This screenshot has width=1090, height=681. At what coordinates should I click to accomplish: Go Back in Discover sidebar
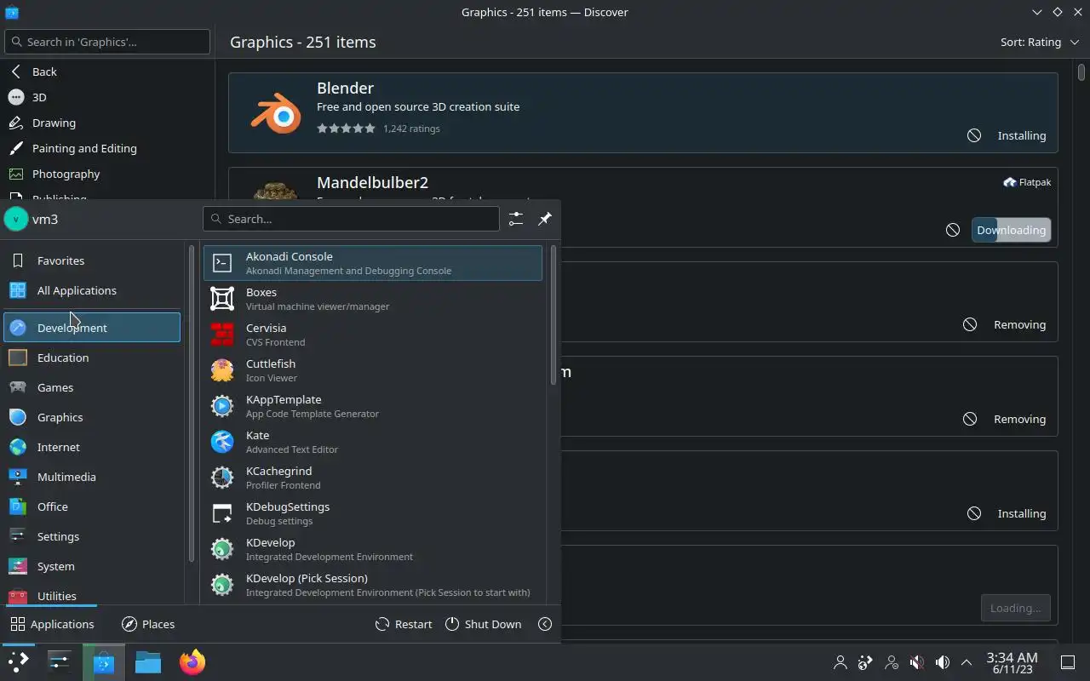click(x=107, y=72)
